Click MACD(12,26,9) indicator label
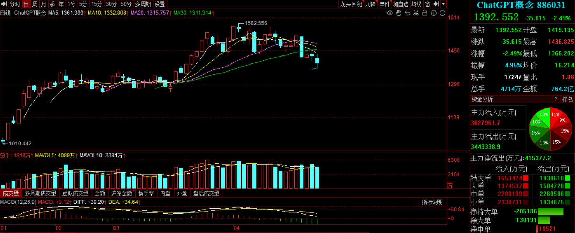575x233 pixels. coord(18,202)
